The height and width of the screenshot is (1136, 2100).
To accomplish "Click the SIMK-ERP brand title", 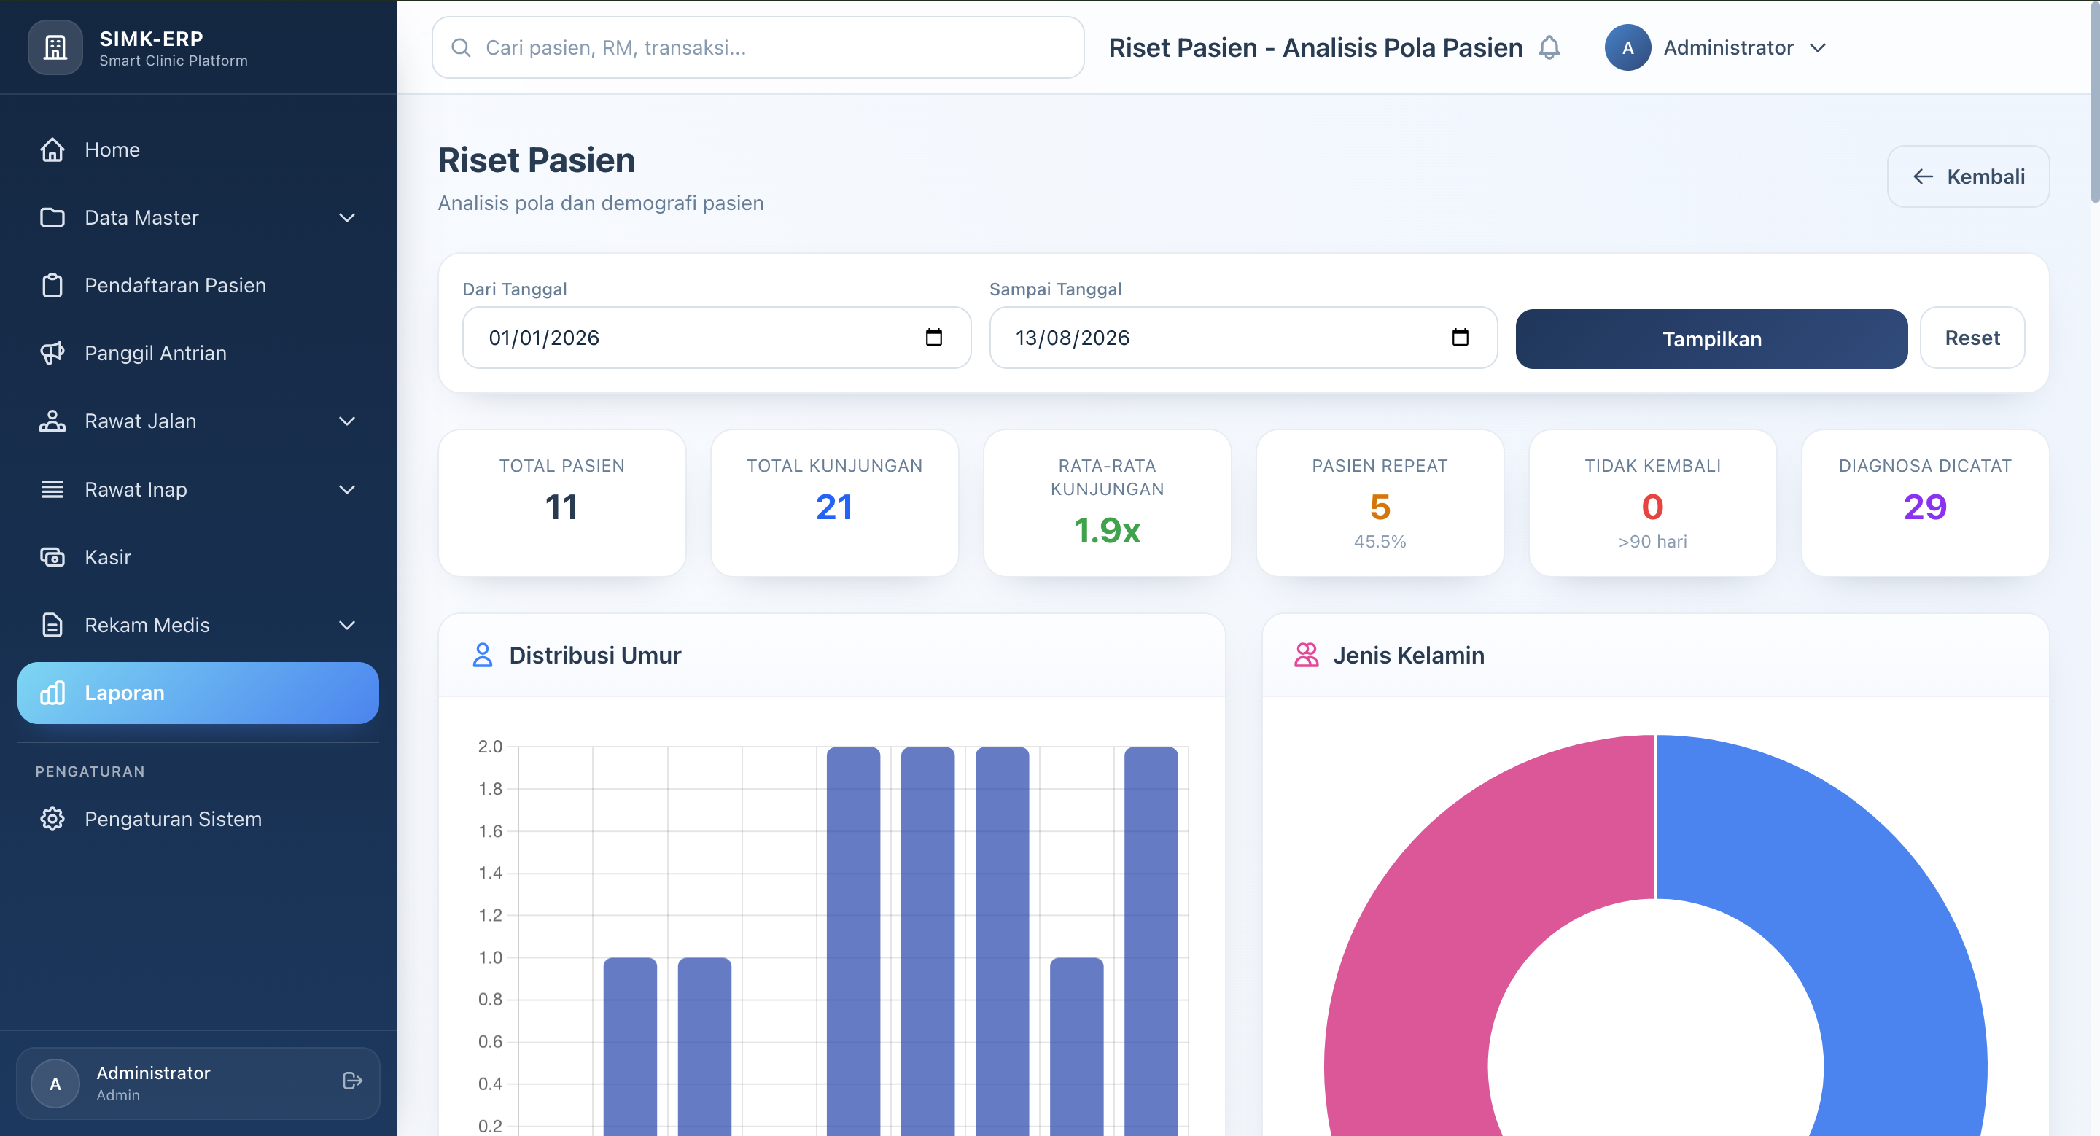I will coord(151,39).
